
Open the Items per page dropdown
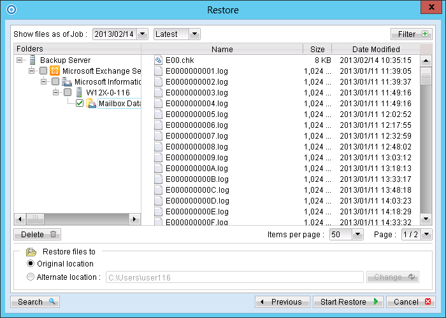pos(358,235)
